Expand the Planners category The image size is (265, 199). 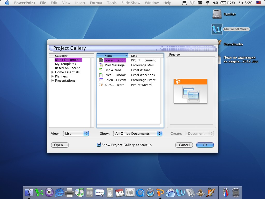tap(53, 76)
